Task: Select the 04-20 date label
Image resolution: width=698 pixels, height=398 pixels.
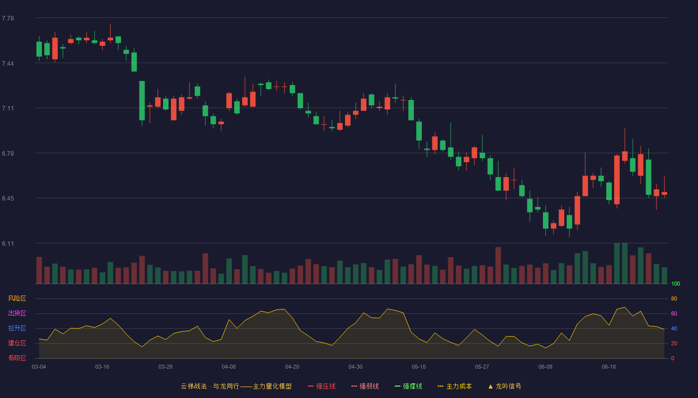Action: pos(292,367)
